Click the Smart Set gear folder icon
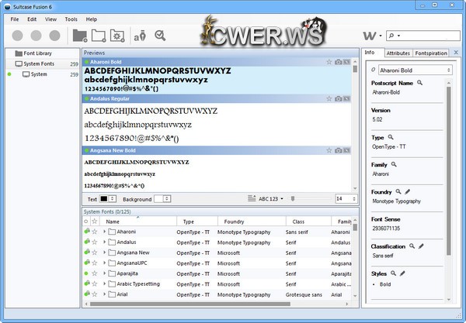Image resolution: width=466 pixels, height=323 pixels. click(x=117, y=35)
